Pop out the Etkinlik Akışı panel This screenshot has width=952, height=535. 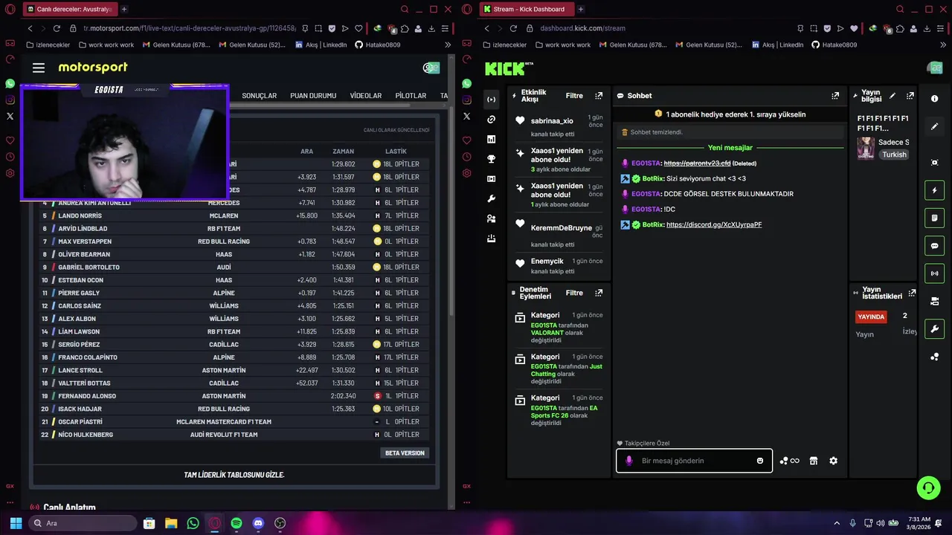599,96
